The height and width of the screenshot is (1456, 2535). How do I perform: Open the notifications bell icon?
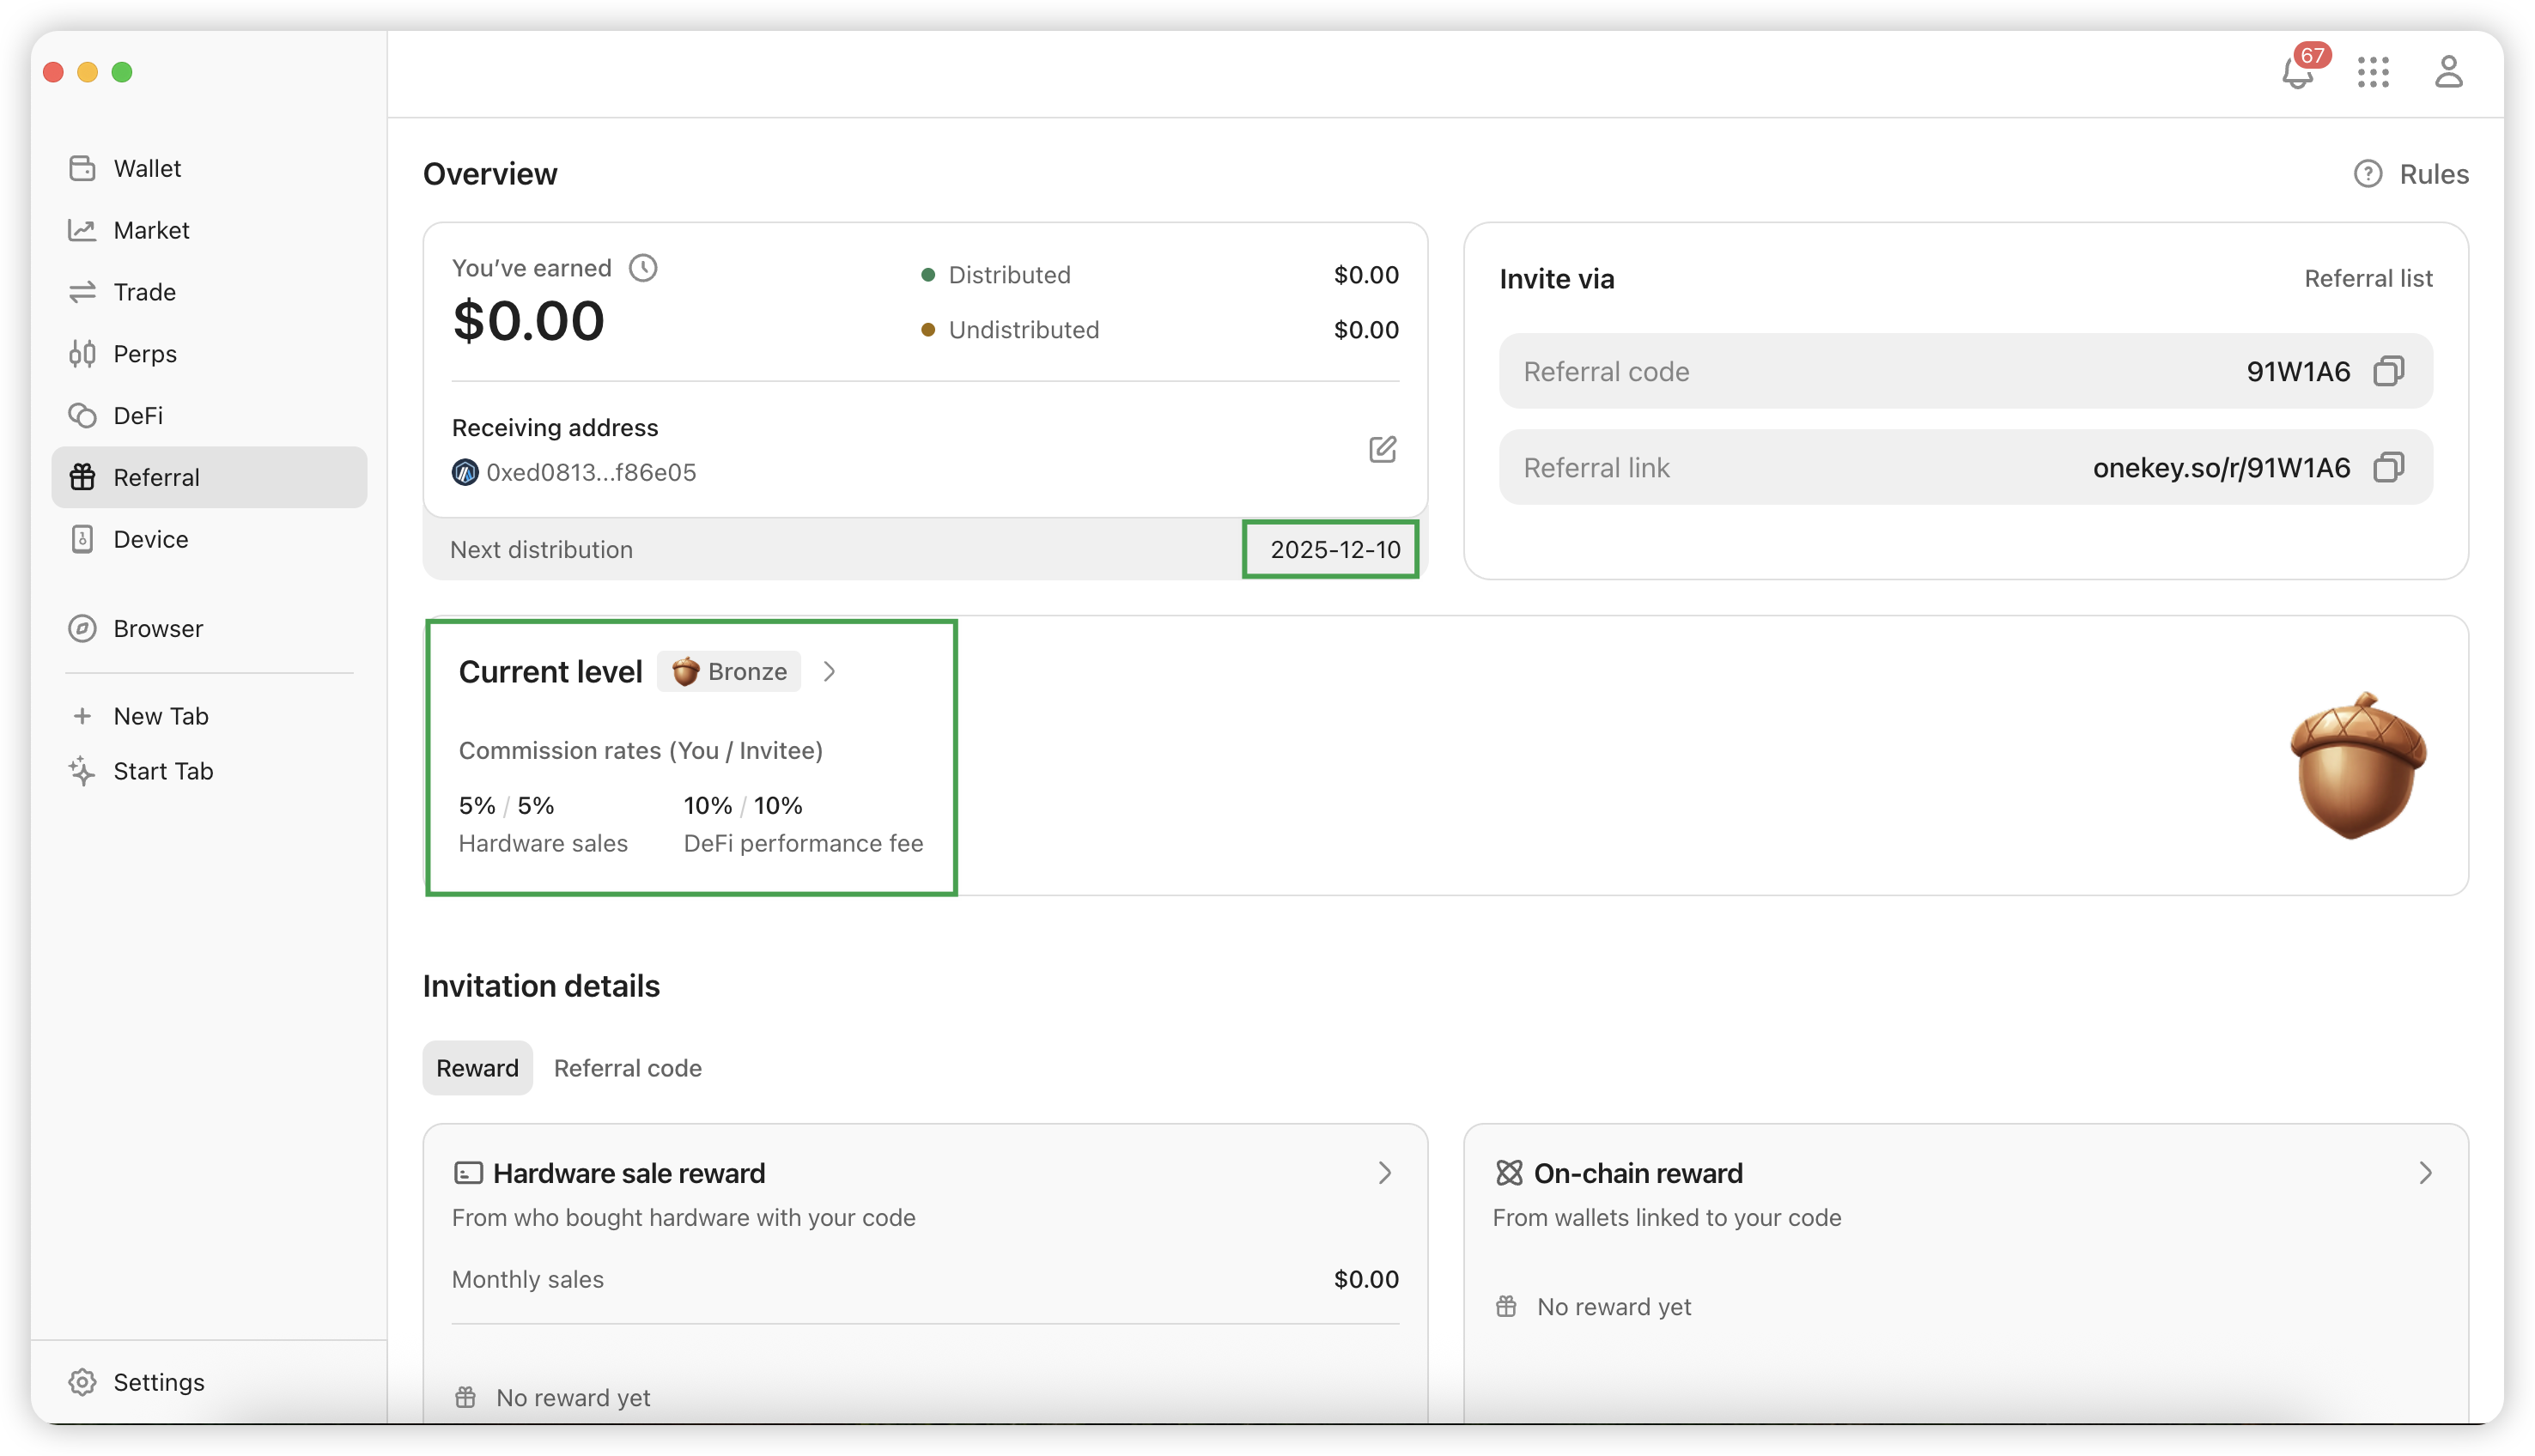(2297, 73)
